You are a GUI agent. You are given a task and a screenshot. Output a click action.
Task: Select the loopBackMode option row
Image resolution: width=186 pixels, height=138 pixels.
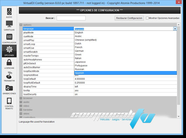click(48, 71)
